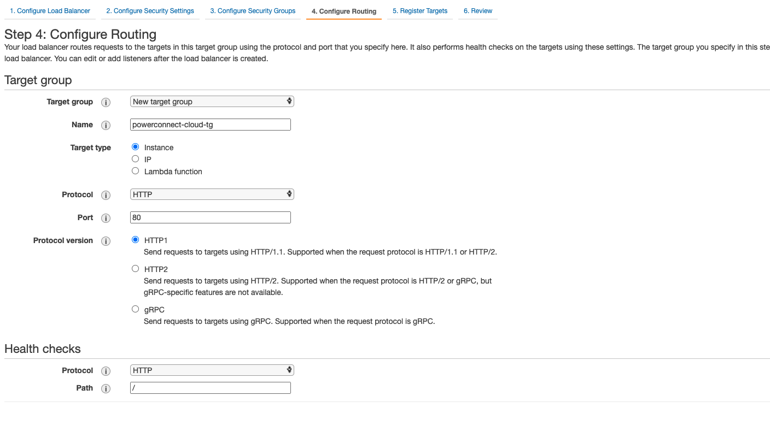Switch to Configure Security Groups tab

coord(253,11)
